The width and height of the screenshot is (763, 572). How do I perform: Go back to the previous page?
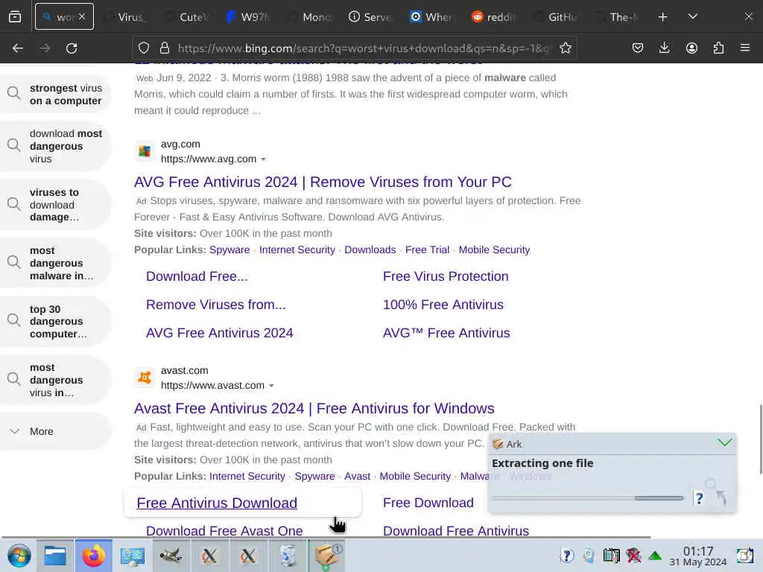tap(18, 48)
